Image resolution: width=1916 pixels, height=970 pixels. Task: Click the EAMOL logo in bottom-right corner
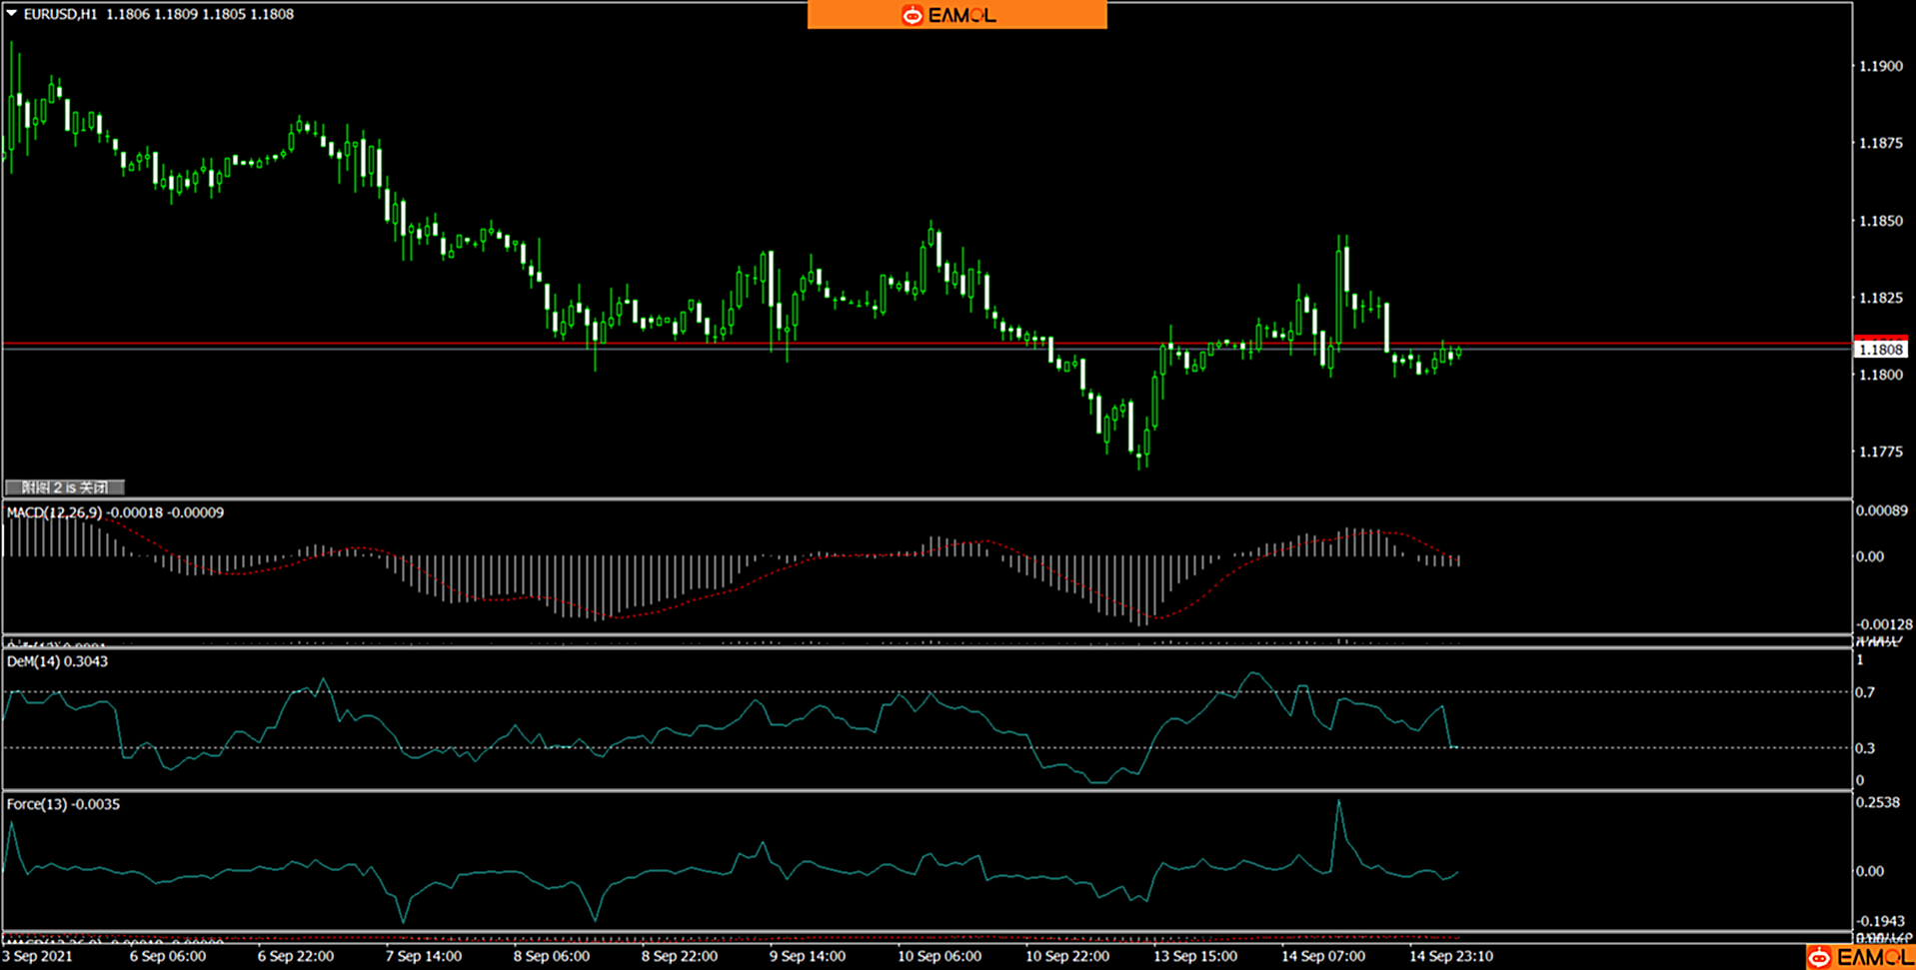1860,957
